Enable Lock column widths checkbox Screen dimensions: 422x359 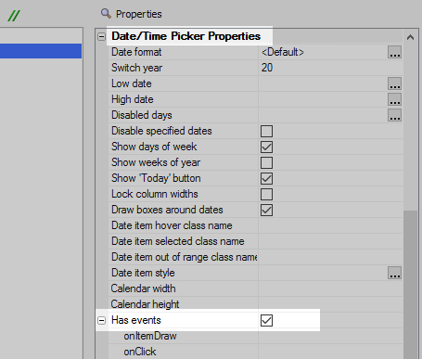[x=266, y=194]
